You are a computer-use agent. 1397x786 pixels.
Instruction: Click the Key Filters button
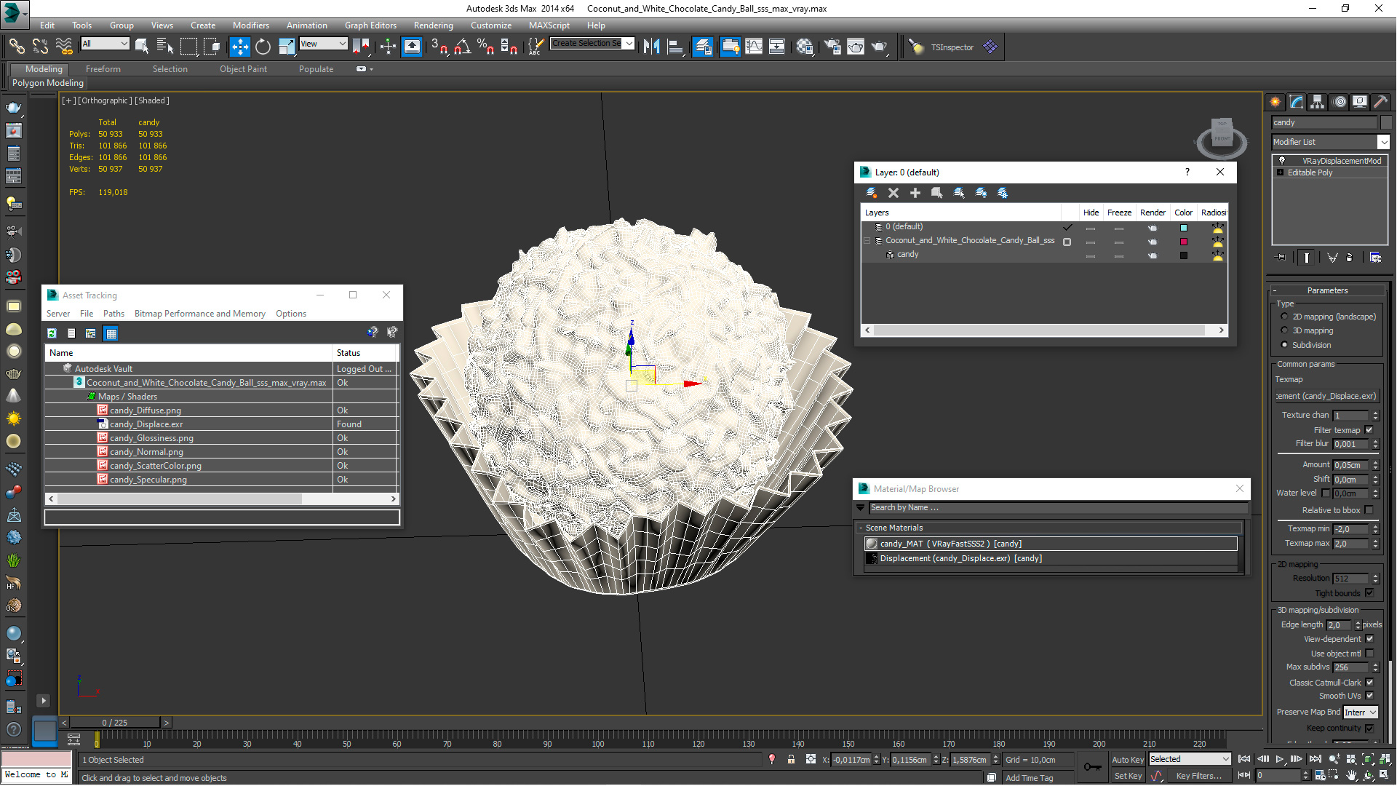tap(1198, 776)
